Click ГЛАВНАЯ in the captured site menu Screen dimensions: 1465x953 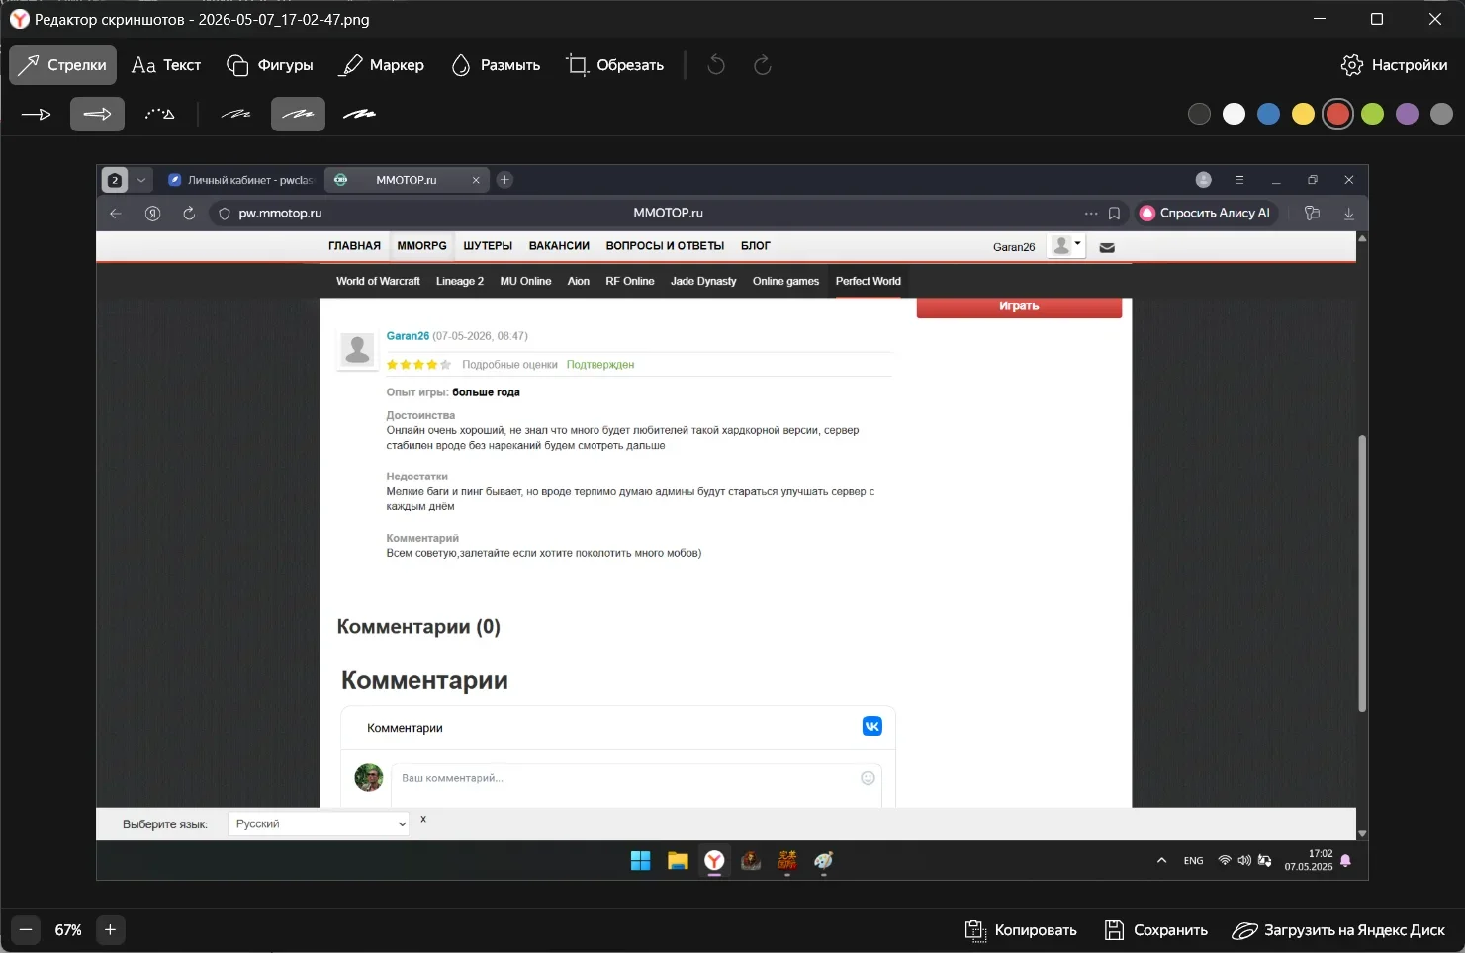(354, 246)
